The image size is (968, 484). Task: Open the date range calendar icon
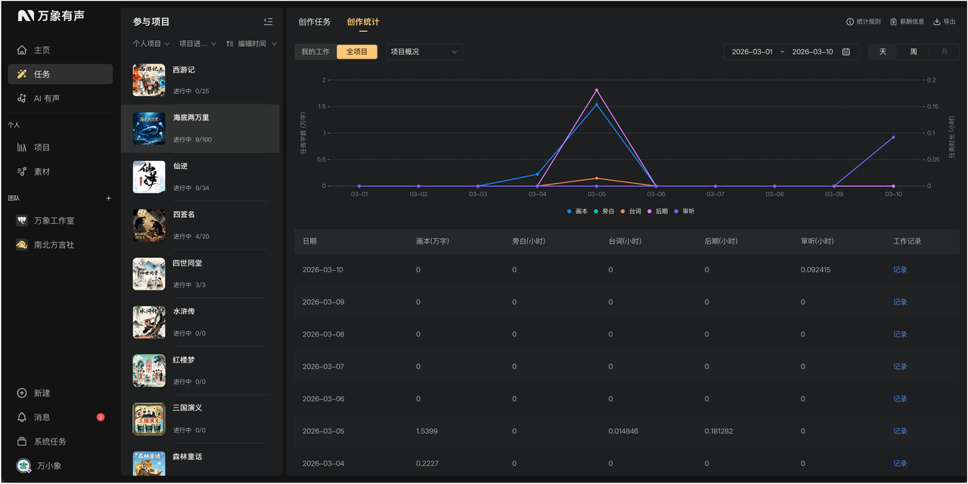[x=846, y=52]
